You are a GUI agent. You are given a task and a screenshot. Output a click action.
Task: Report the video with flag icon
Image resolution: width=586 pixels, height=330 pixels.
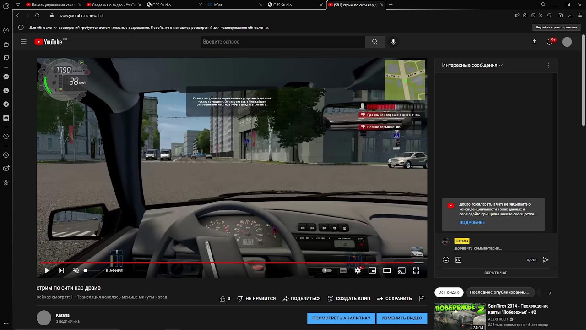[x=422, y=298]
